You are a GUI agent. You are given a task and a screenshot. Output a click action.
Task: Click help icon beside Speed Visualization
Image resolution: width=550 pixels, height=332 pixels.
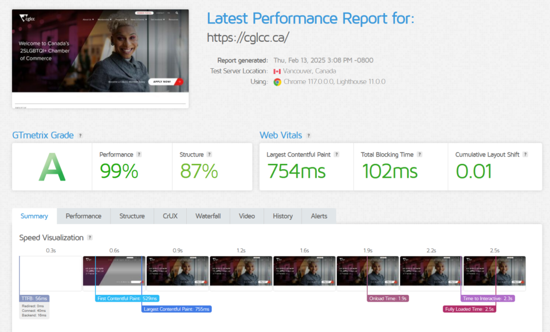pyautogui.click(x=89, y=237)
